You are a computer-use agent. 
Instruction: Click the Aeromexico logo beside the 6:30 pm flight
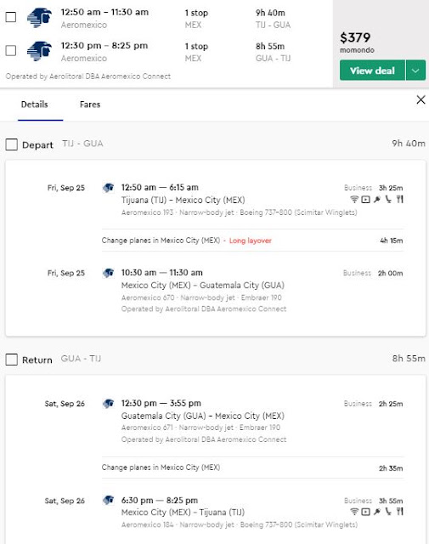108,501
